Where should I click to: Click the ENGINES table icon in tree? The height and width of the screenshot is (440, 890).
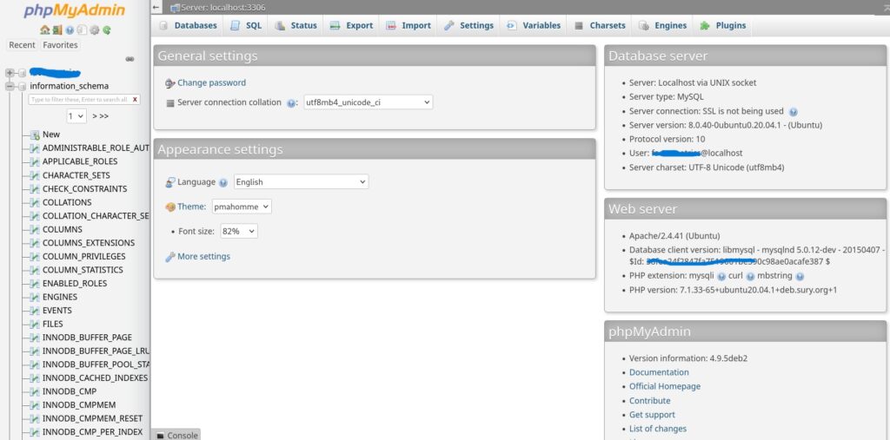tap(35, 297)
